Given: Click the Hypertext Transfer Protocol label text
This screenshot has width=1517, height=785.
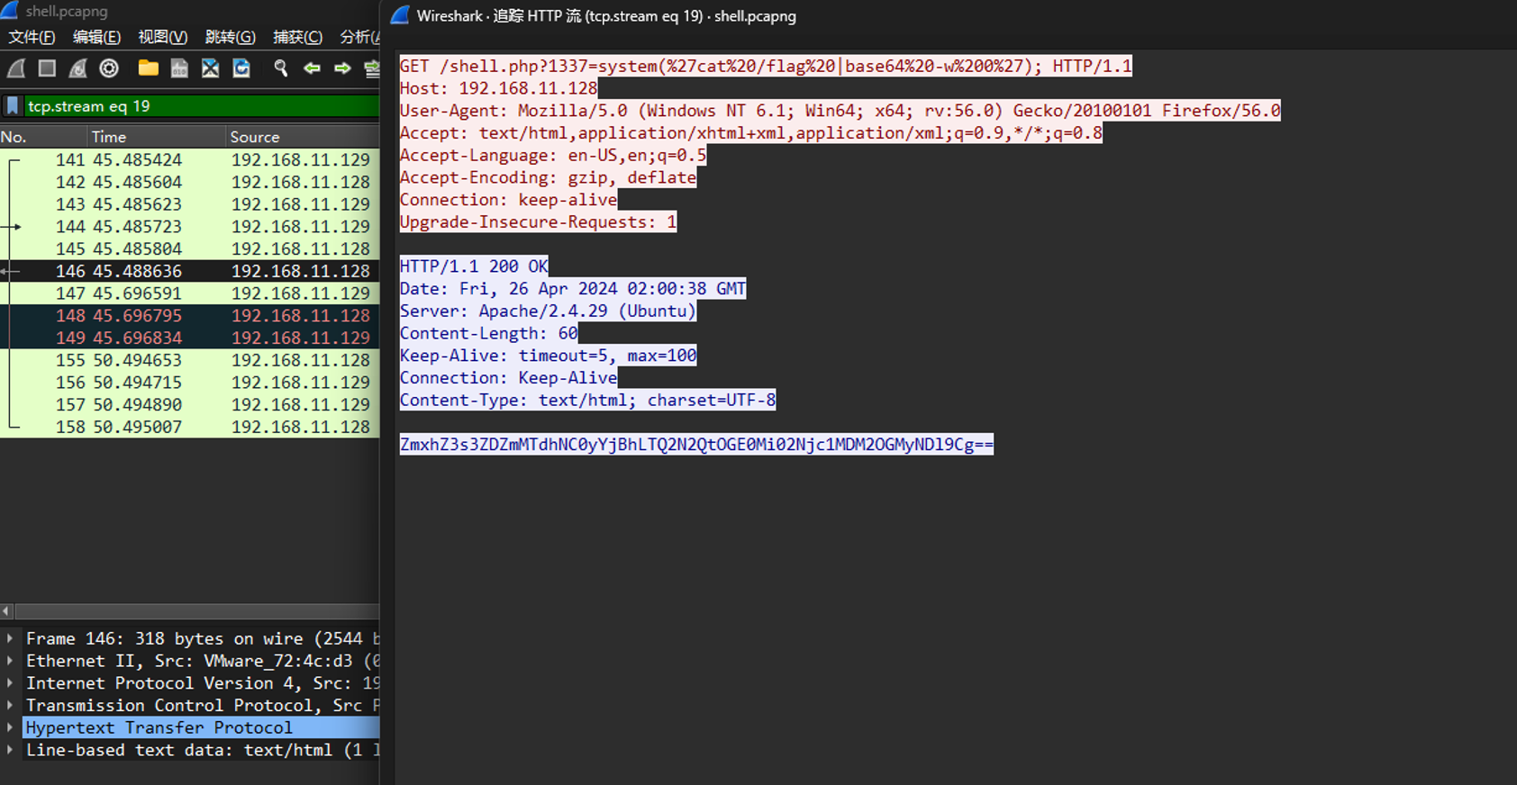Looking at the screenshot, I should click(x=159, y=727).
